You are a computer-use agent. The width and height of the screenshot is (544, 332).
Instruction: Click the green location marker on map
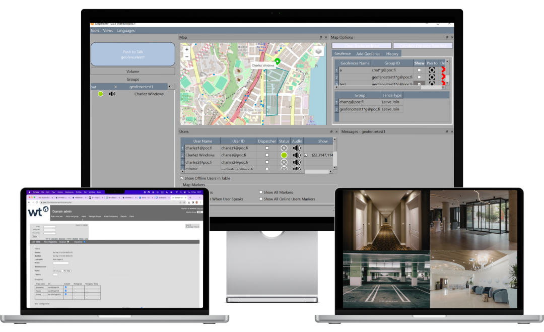click(x=277, y=61)
